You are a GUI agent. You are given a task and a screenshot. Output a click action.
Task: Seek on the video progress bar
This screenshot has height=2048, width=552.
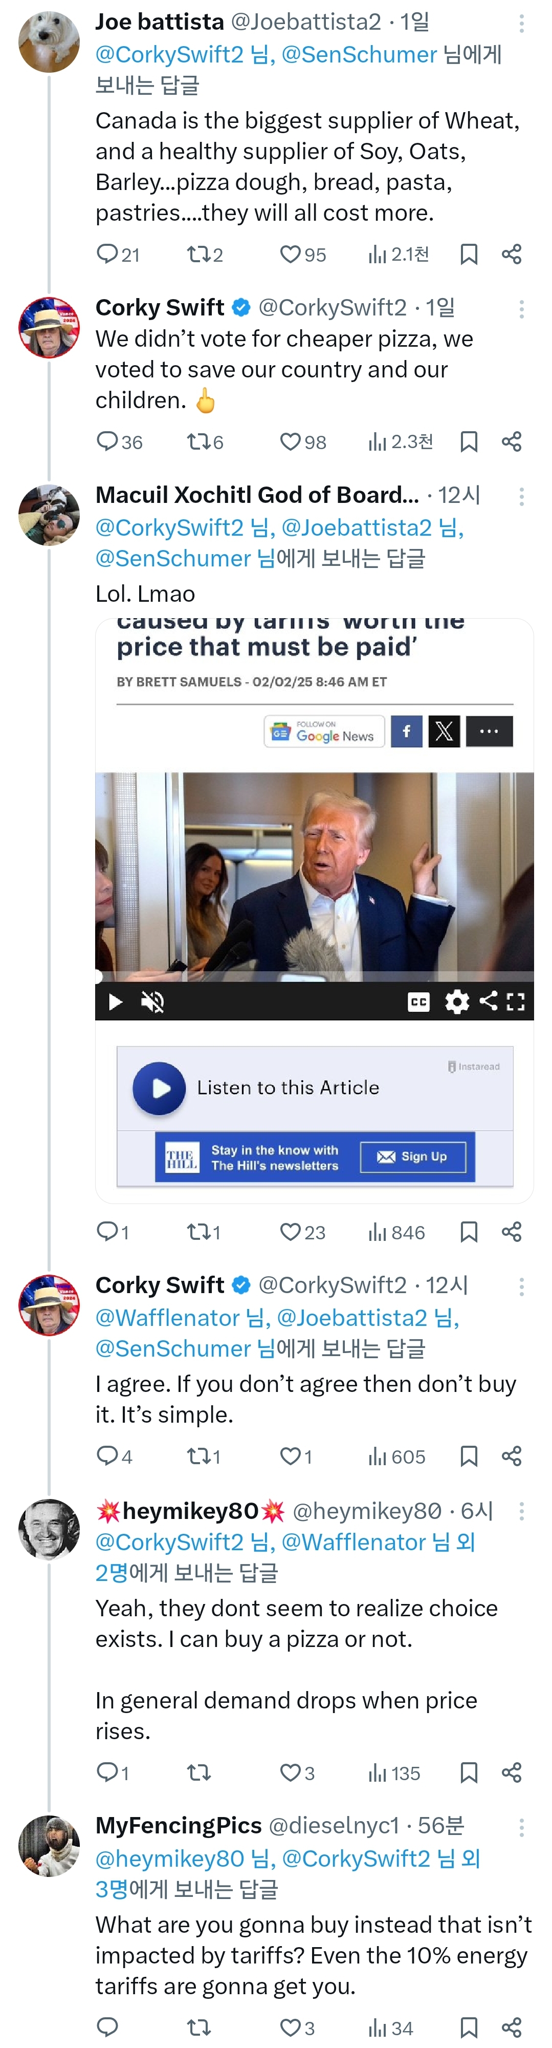pyautogui.click(x=315, y=976)
